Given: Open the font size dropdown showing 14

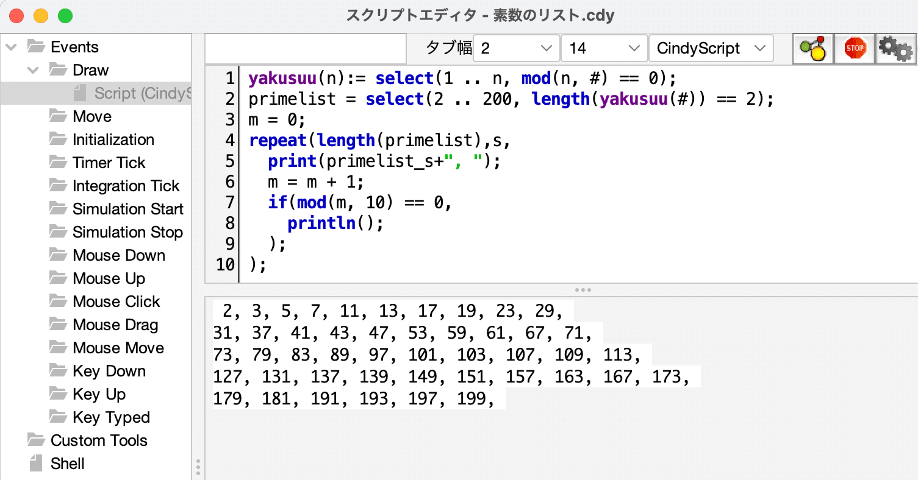Looking at the screenshot, I should pos(604,48).
